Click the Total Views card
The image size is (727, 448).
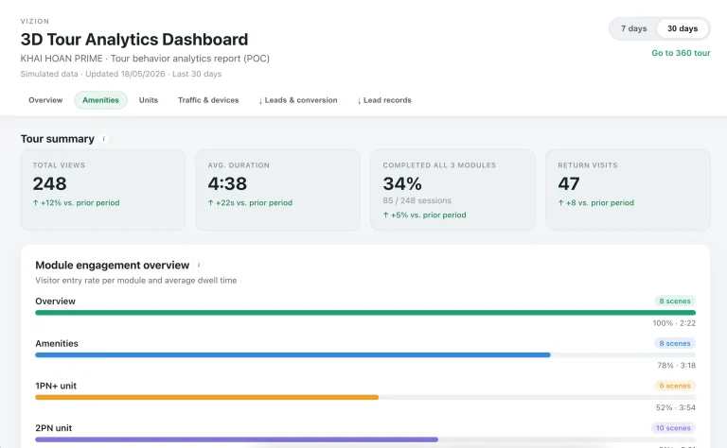pyautogui.click(x=103, y=190)
